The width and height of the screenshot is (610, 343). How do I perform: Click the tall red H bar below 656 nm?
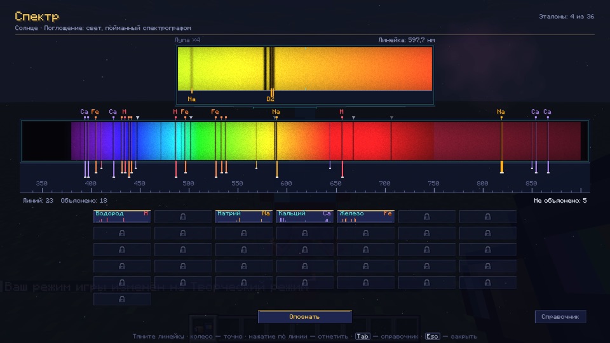(342, 169)
